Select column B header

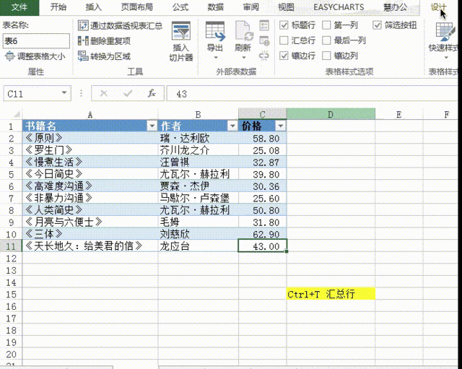pyautogui.click(x=198, y=114)
